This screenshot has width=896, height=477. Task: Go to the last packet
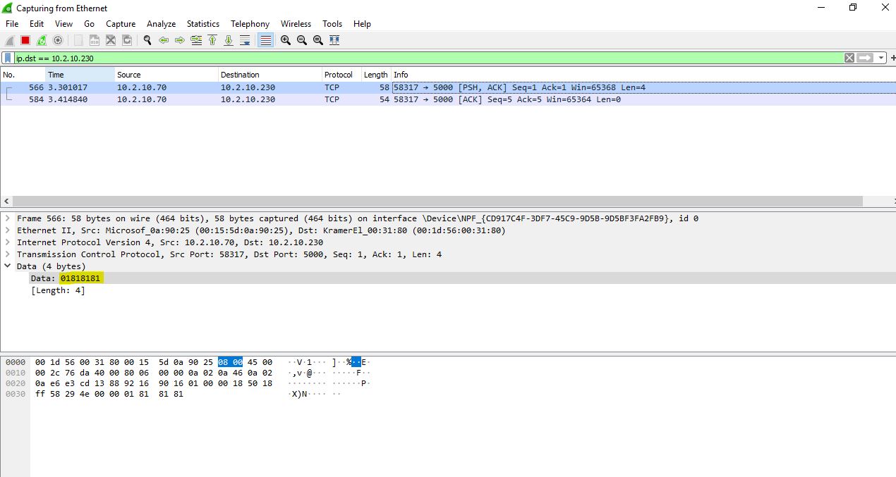(x=229, y=40)
